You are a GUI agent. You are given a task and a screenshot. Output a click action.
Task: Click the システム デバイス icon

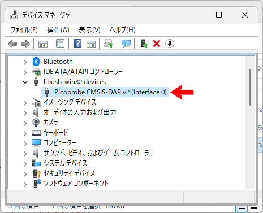(x=36, y=163)
